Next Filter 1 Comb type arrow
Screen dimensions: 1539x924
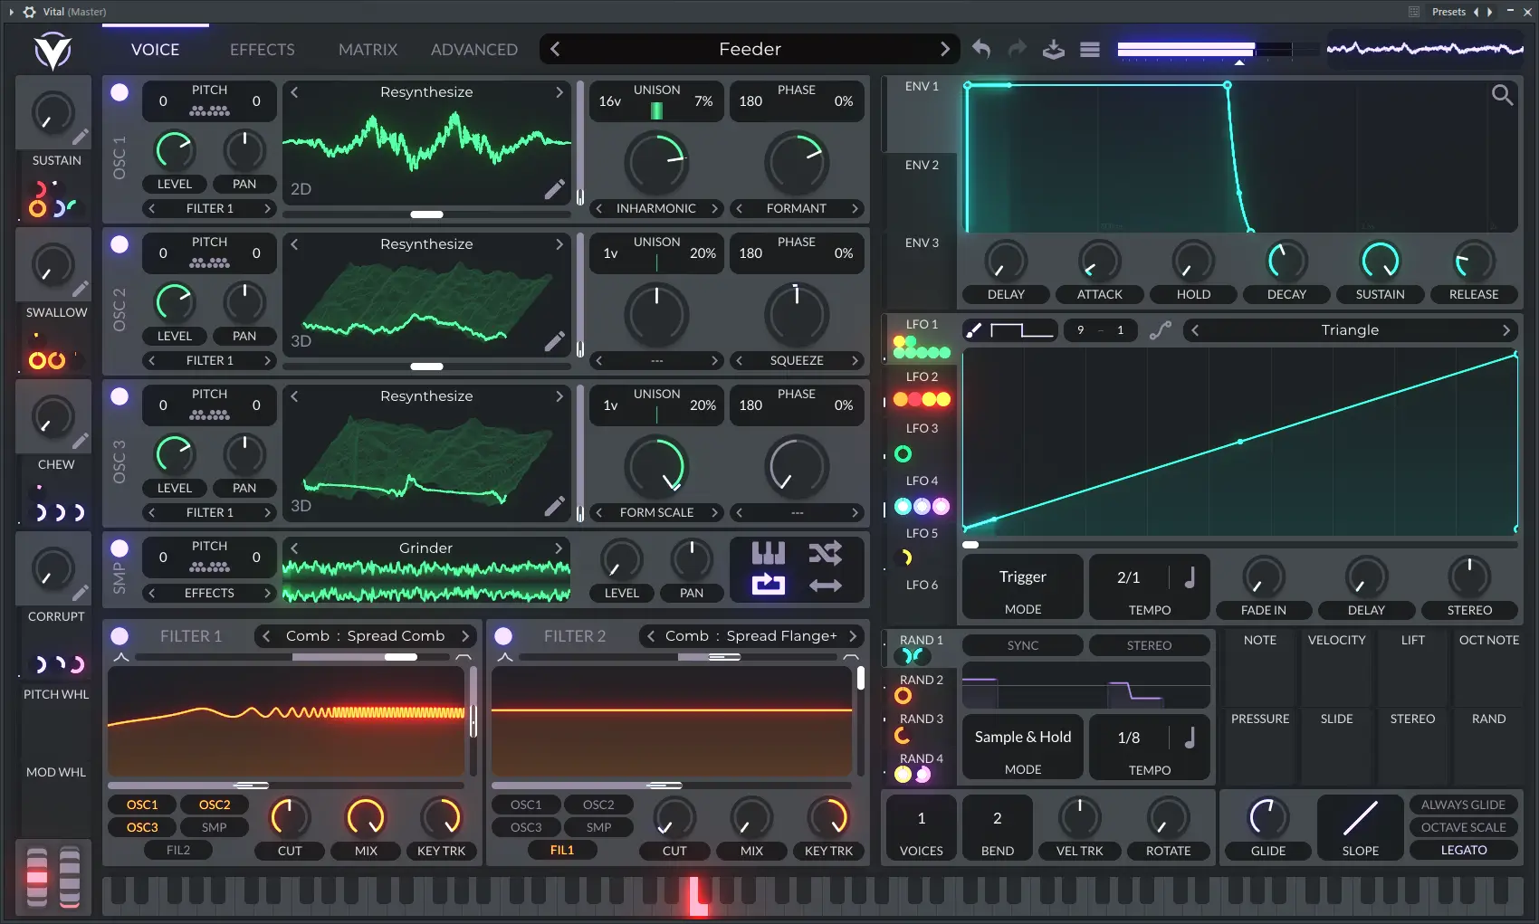tap(465, 636)
